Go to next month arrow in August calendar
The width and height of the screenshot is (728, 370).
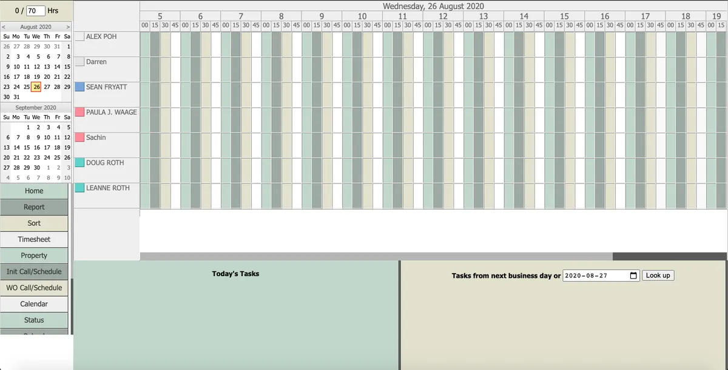68,27
